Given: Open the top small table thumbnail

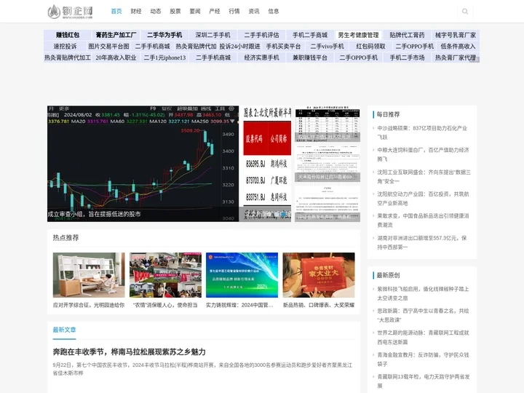Looking at the screenshot, I should click(x=327, y=124).
